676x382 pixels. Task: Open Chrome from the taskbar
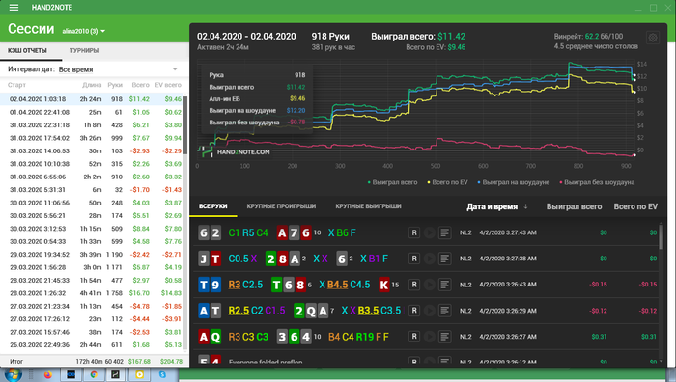coord(94,375)
